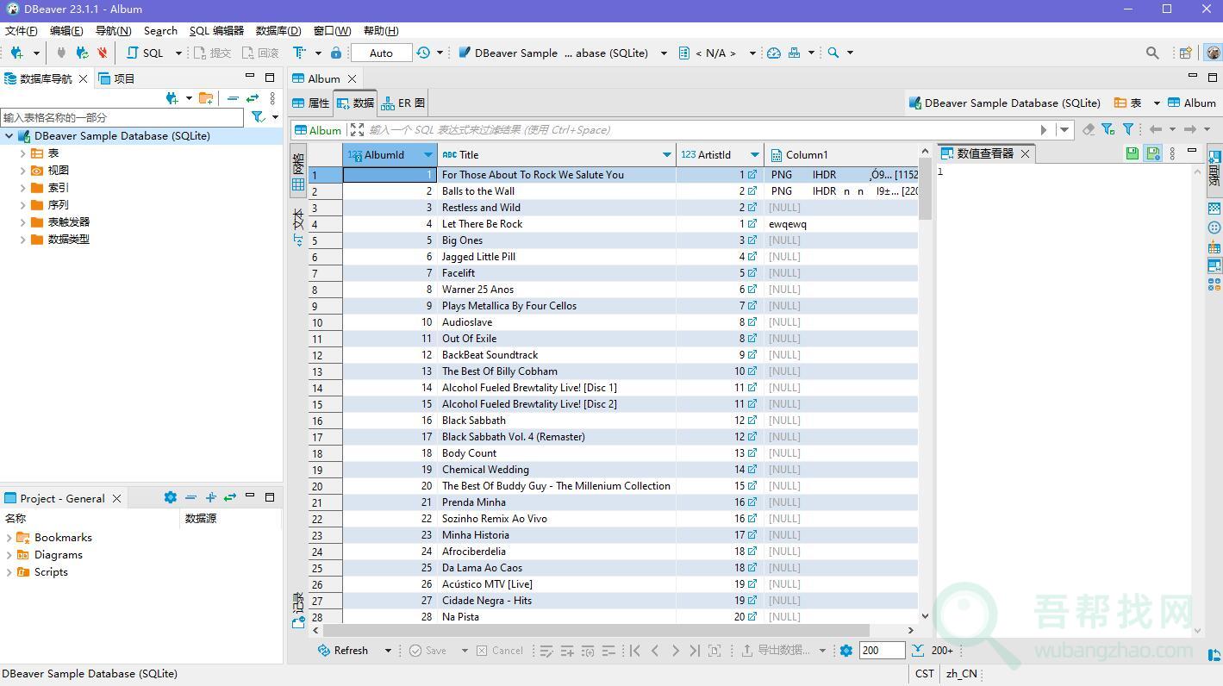Click the create new folder icon in navigator
Viewport: 1223px width, 686px height.
coord(205,98)
